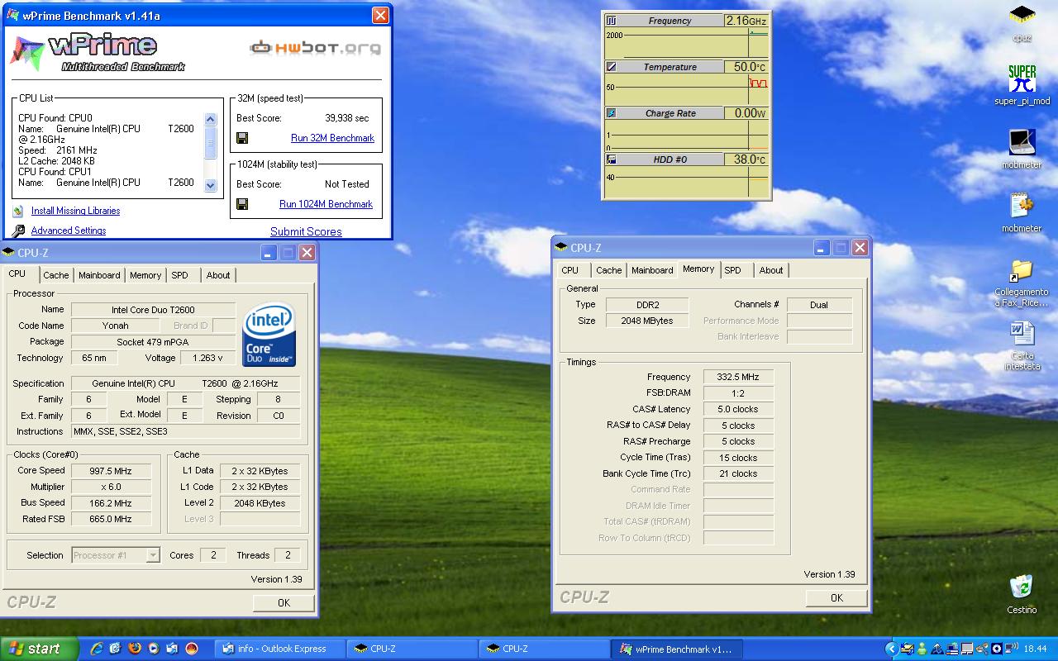Click the memory Frequency value 332.5 MHz
Screen dimensions: 1058x661
coord(738,377)
